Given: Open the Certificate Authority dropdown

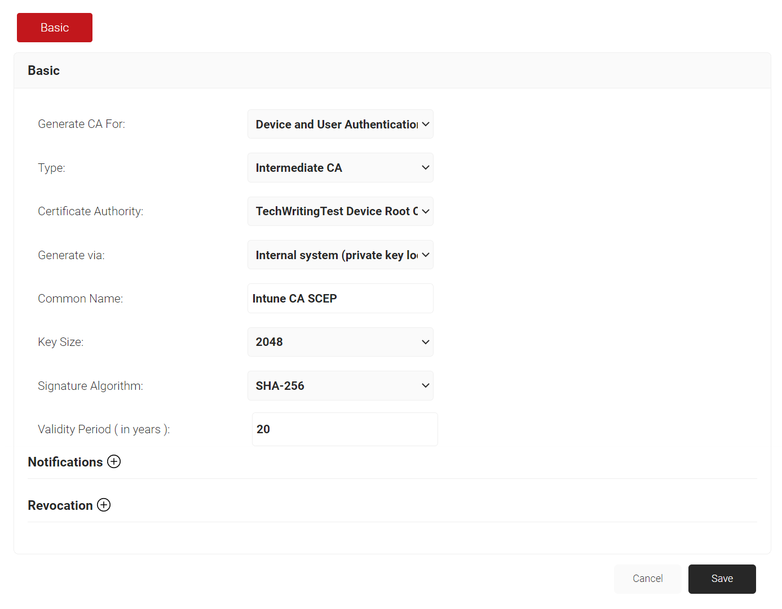Looking at the screenshot, I should pos(340,211).
